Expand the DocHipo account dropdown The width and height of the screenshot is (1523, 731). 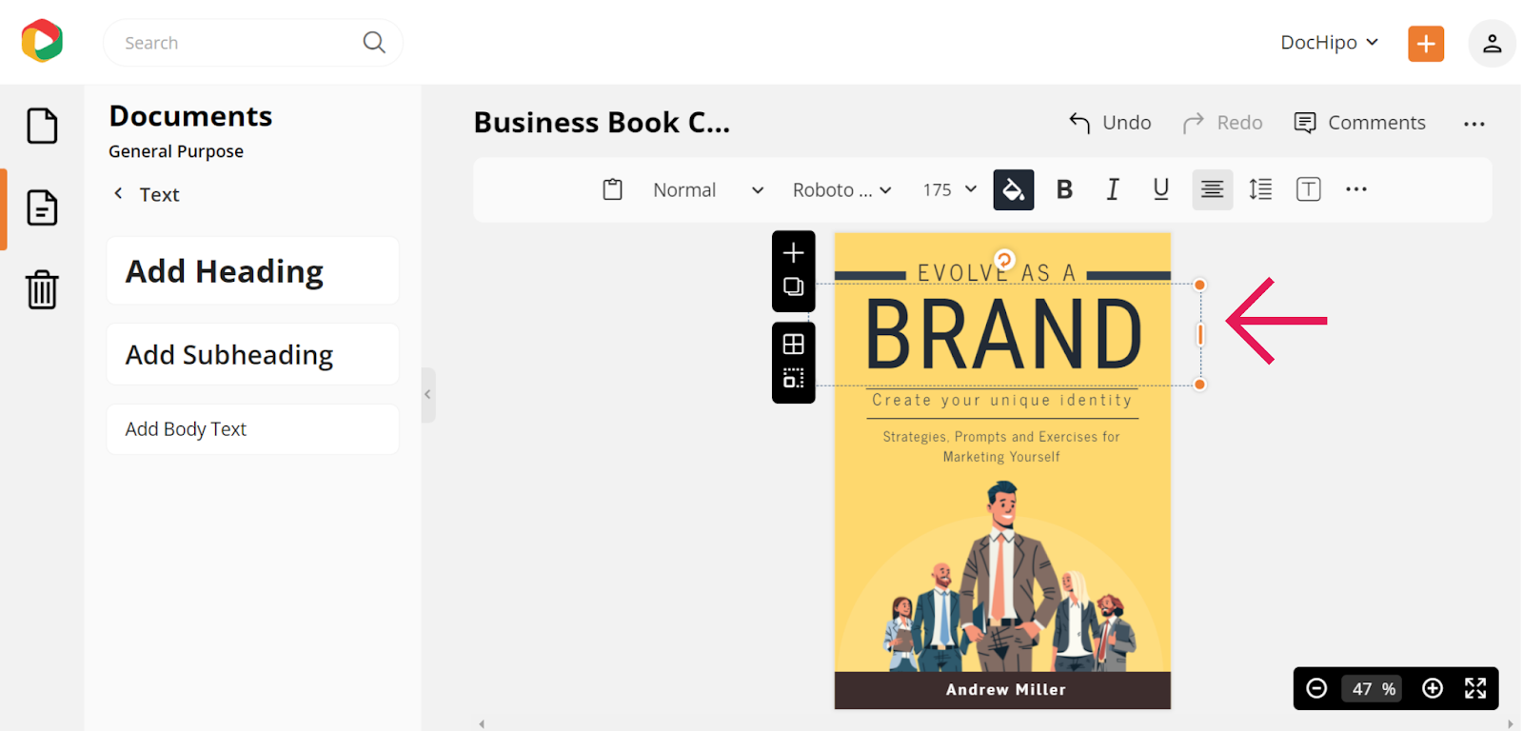1330,43
